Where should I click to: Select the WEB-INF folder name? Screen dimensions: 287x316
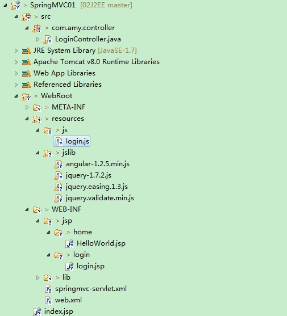click(66, 209)
